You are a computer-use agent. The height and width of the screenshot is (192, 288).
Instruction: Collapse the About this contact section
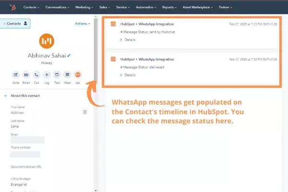click(5, 96)
